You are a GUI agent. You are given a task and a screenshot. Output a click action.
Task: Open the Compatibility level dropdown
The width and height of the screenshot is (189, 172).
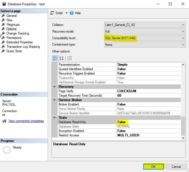click(183, 38)
